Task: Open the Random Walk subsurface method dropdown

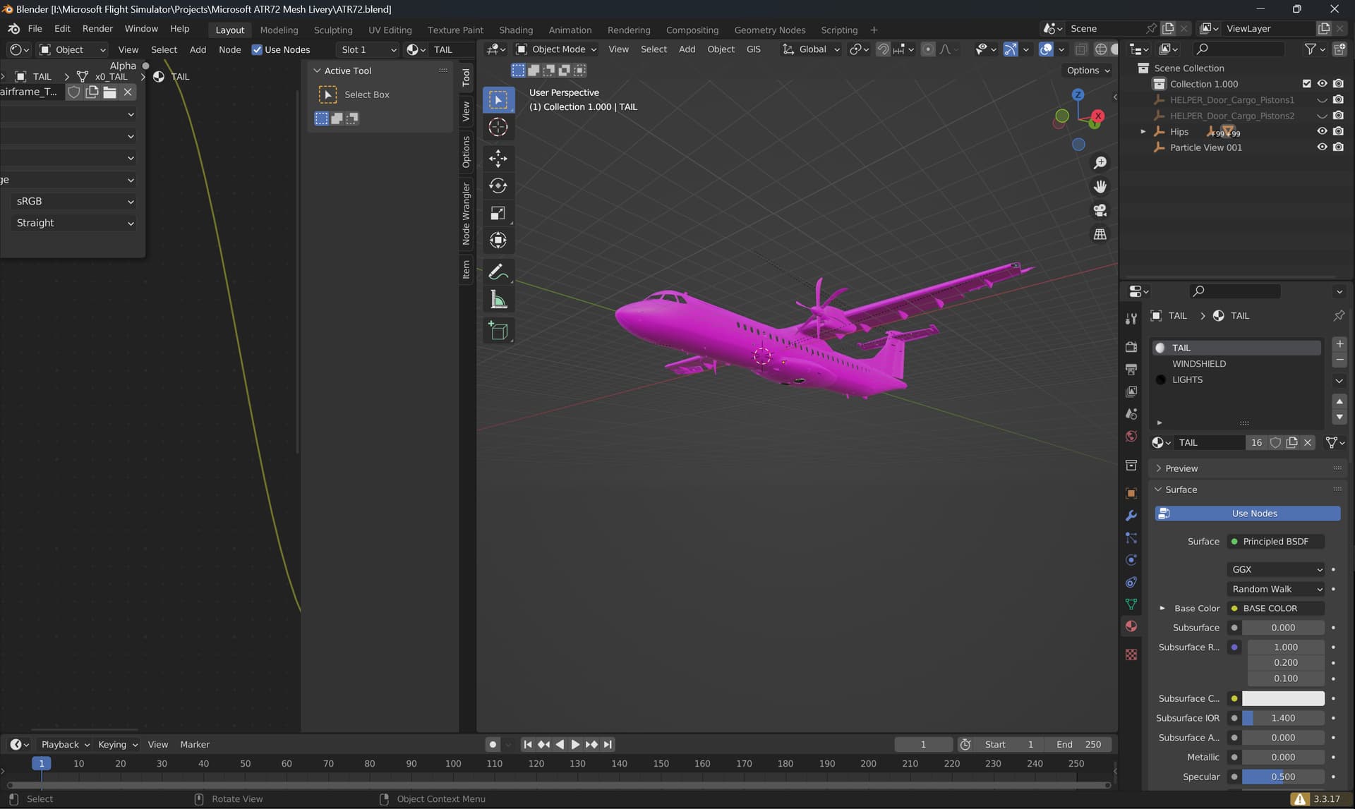Action: click(x=1276, y=589)
